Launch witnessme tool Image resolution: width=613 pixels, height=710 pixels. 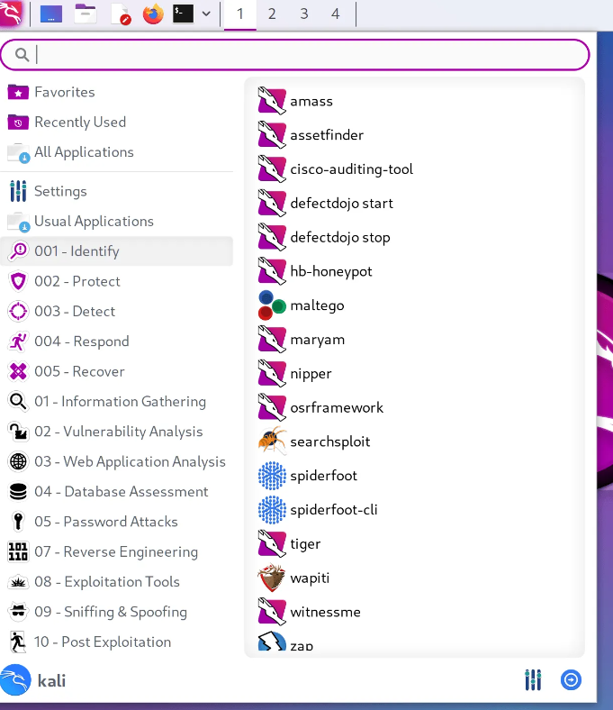point(414,612)
